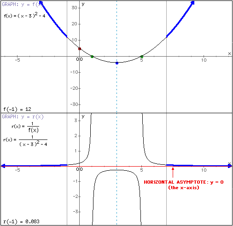Click the 2 label on bottom y-axis
The image size is (233, 226).
(x=76, y=136)
